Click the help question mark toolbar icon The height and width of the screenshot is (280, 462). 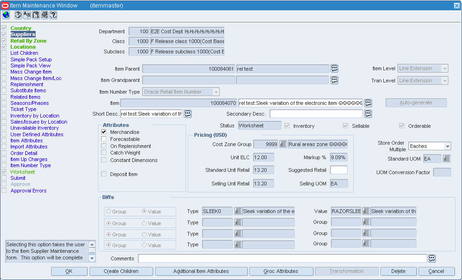pyautogui.click(x=53, y=15)
